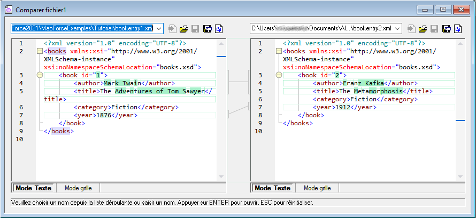The image size is (476, 218).
Task: Click the right pane scroll down arrow
Action: [x=460, y=176]
